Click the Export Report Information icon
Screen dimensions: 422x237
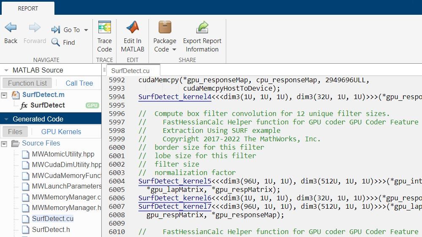[x=202, y=27]
